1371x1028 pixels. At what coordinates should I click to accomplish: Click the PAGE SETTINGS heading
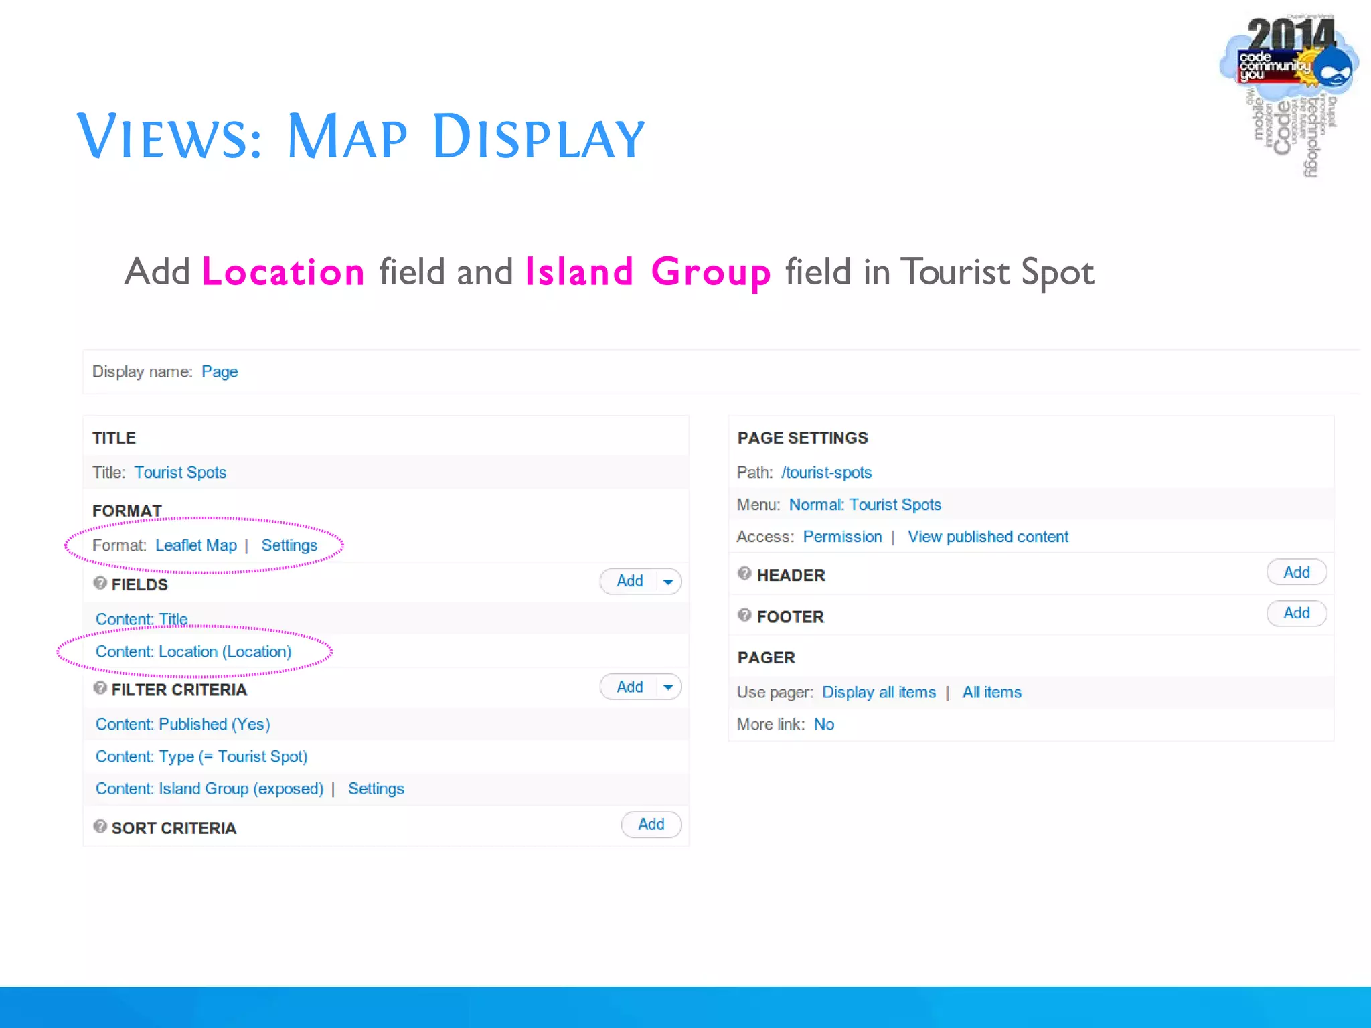coord(803,438)
